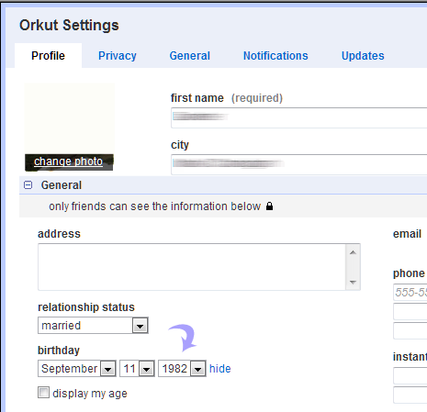Click the change photo link

tap(68, 161)
